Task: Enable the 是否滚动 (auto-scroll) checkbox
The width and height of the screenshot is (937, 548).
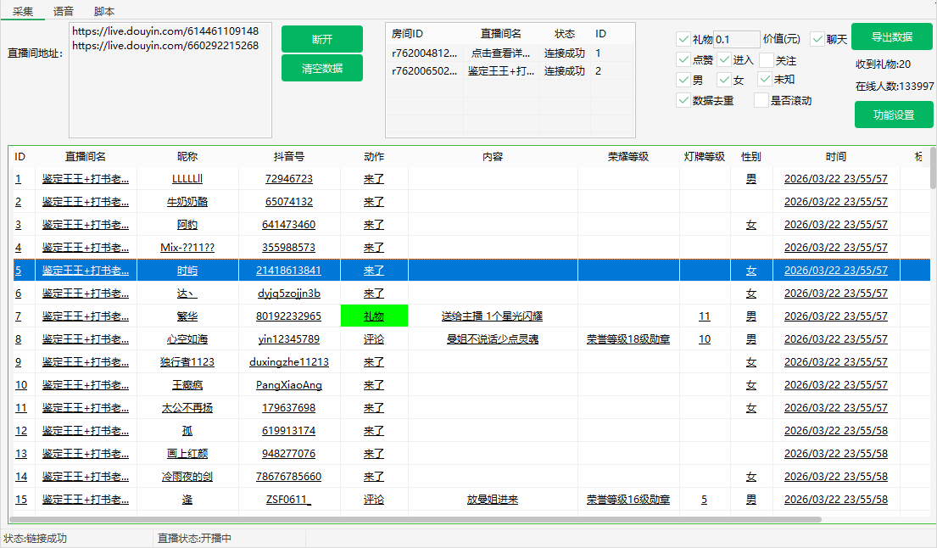Action: coord(761,100)
